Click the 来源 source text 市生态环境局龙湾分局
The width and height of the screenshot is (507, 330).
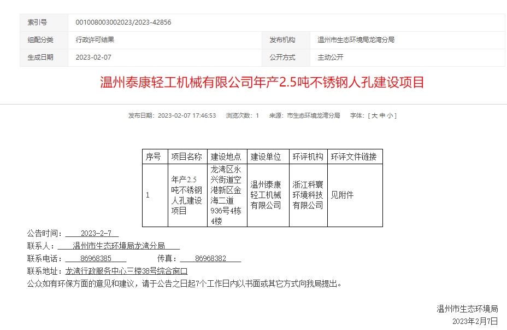(x=314, y=115)
